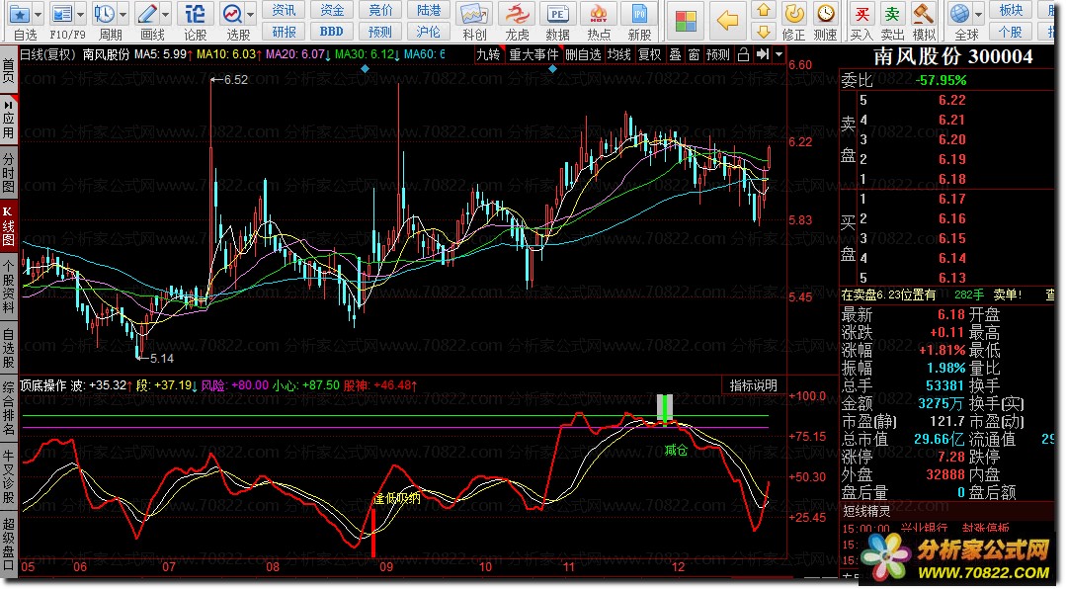Image resolution: width=1066 pixels, height=589 pixels.
Task: Expand the 全球 globe dropdown arrow
Action: click(978, 14)
